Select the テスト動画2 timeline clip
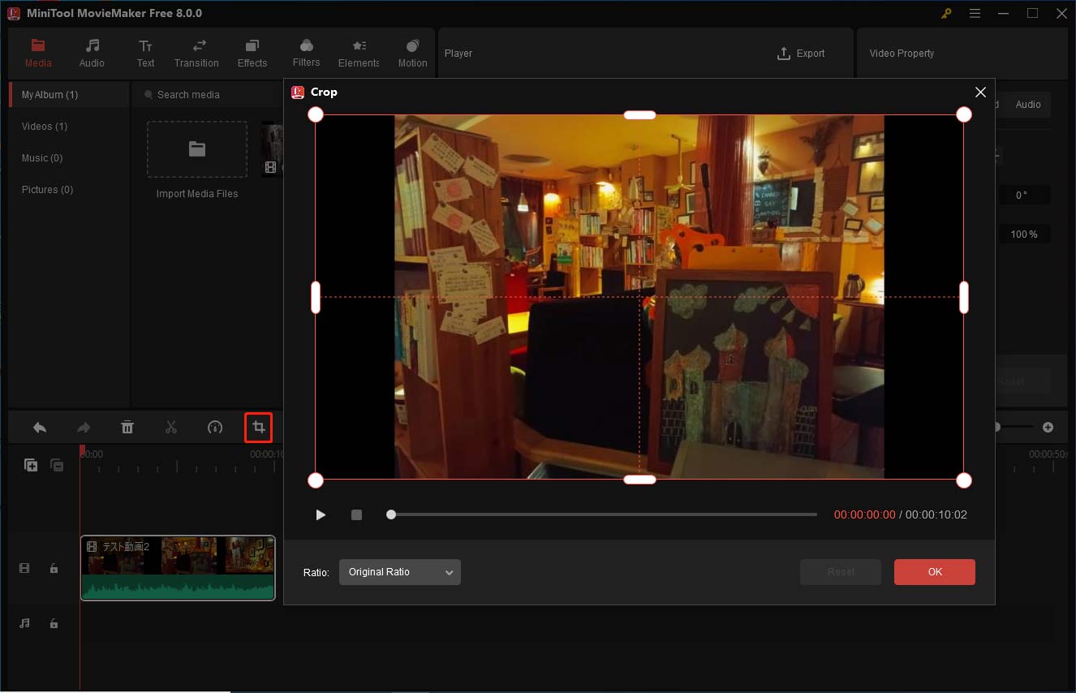This screenshot has height=693, width=1076. coord(178,568)
